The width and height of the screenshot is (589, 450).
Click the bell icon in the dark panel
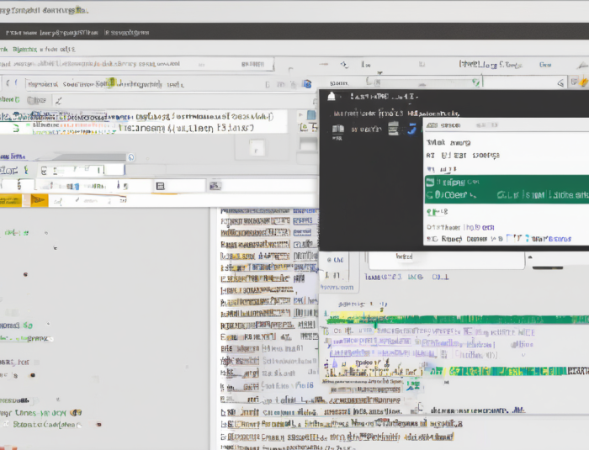333,97
